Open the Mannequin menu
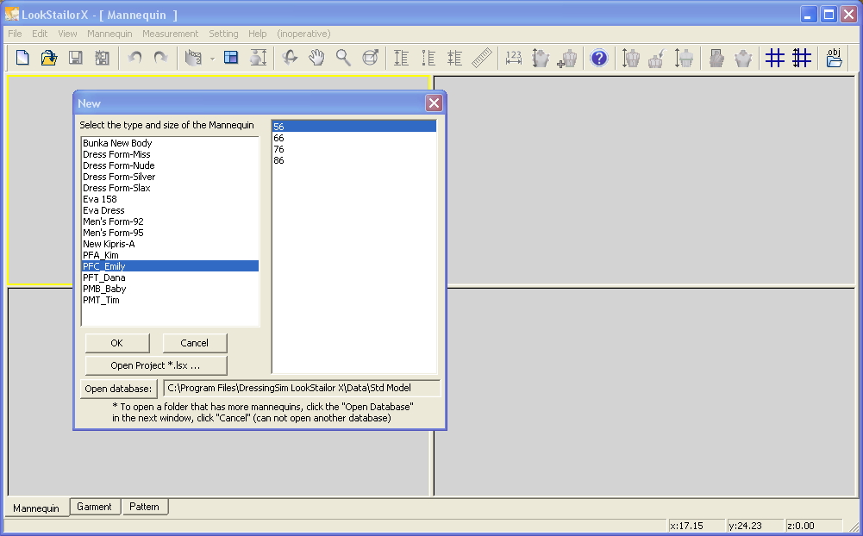Image resolution: width=863 pixels, height=536 pixels. coord(109,34)
